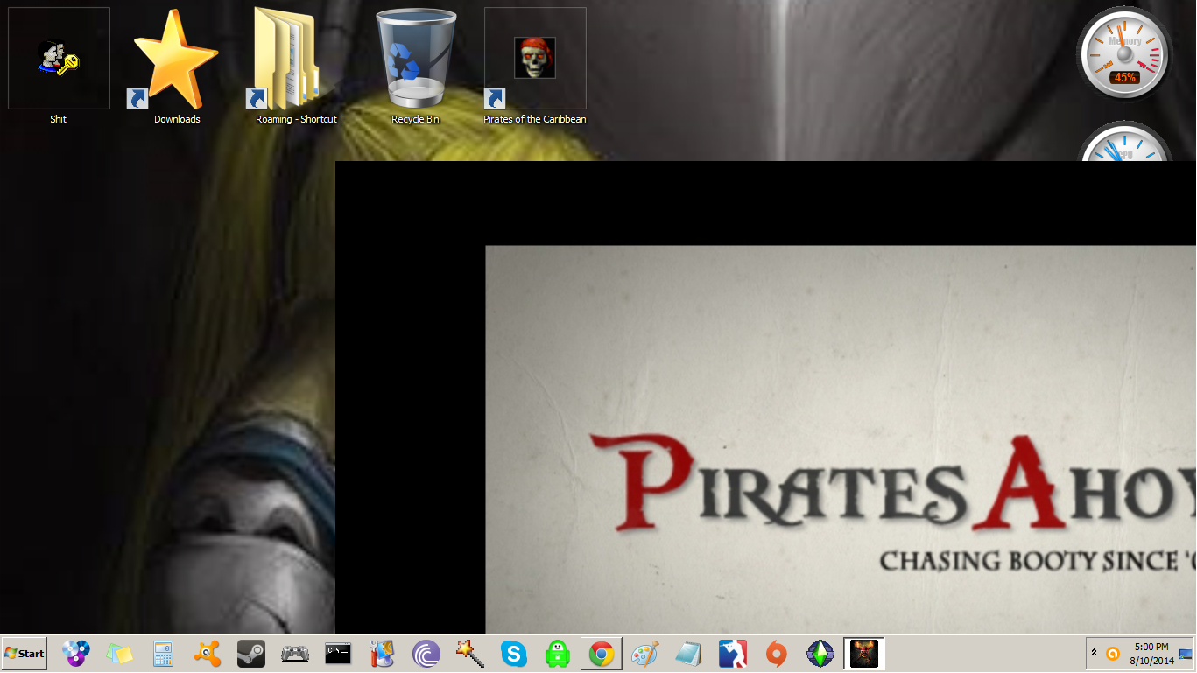The height and width of the screenshot is (673, 1197).
Task: Show hidden system tray icons
Action: (1094, 653)
